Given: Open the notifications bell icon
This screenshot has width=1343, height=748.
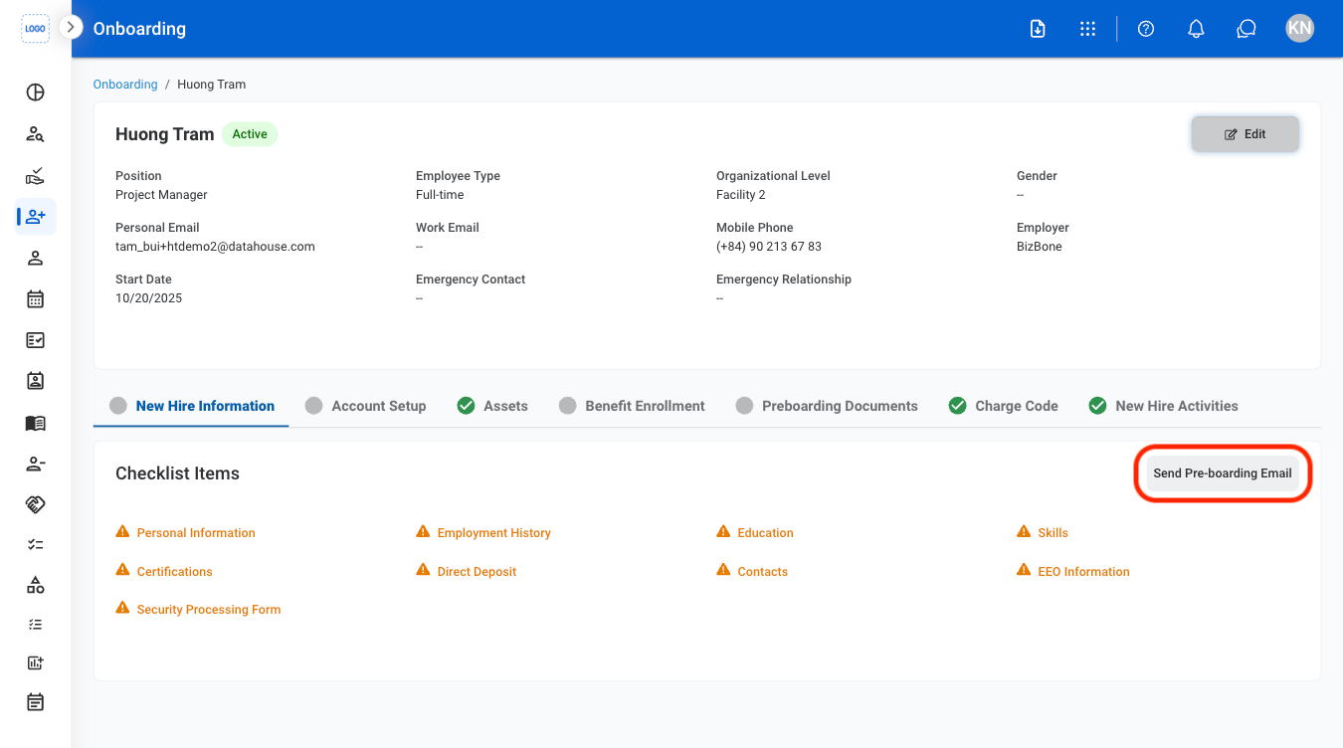Looking at the screenshot, I should point(1197,29).
